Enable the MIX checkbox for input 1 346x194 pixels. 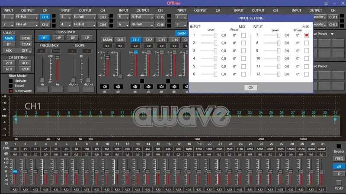pos(243,35)
